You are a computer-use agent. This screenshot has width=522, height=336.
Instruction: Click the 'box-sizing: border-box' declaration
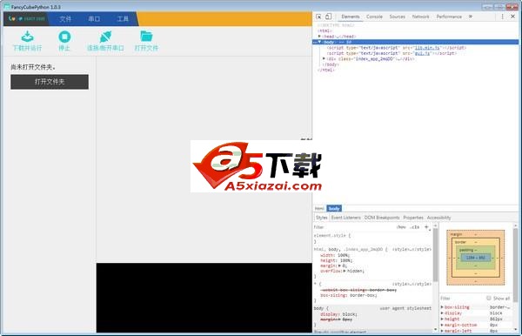[x=349, y=295]
